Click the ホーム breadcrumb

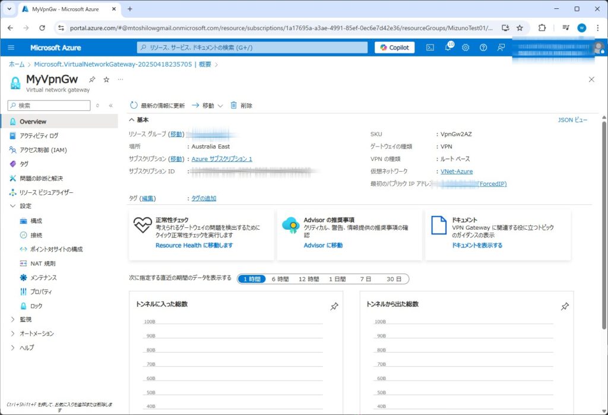click(x=17, y=64)
